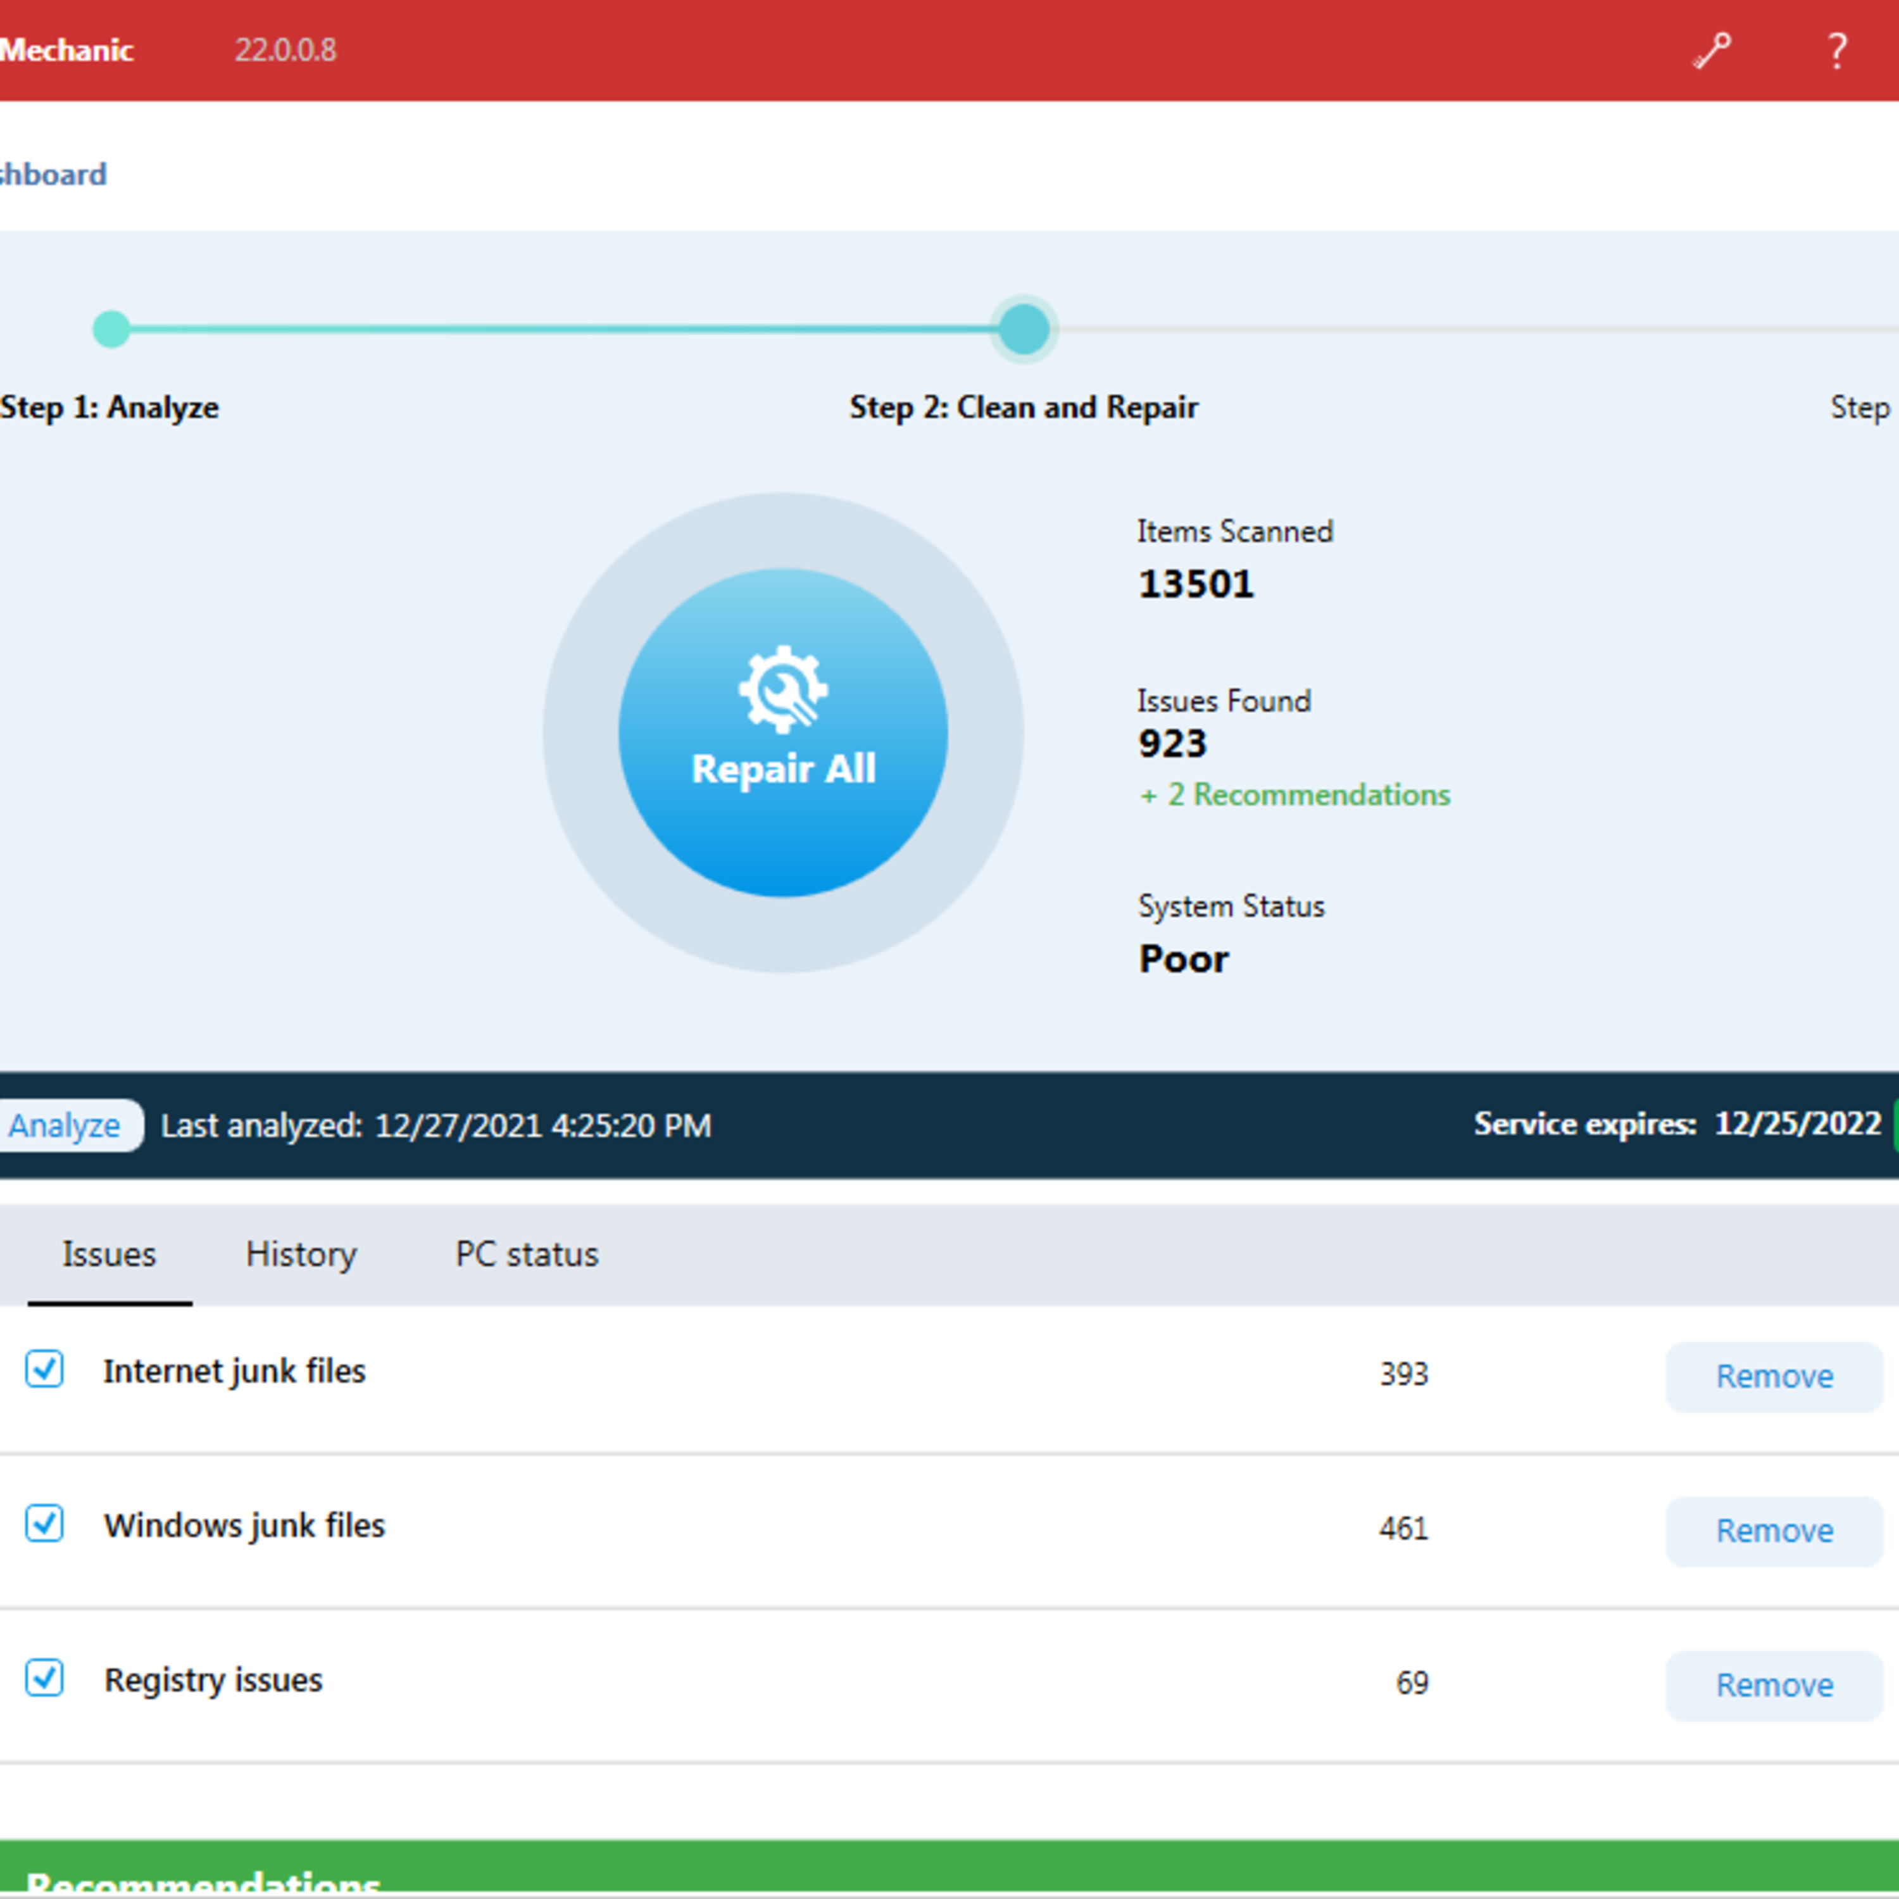The height and width of the screenshot is (1899, 1899).
Task: Uncheck Internet junk files checkbox
Action: coord(44,1368)
